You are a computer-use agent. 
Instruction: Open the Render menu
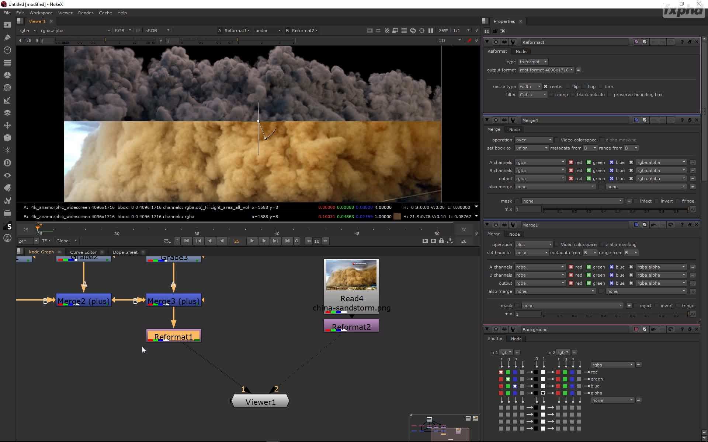tap(86, 13)
